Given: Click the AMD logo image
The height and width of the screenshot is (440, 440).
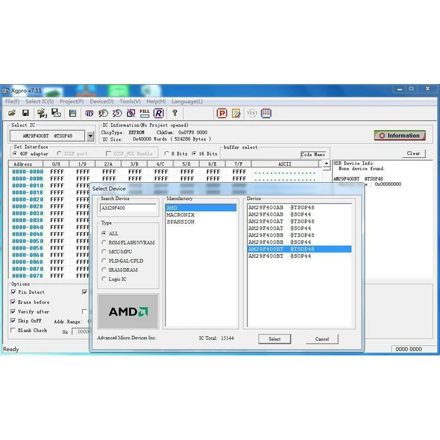Looking at the screenshot, I should click(x=128, y=311).
